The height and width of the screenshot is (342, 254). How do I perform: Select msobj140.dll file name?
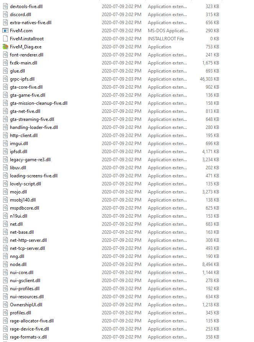[x=23, y=200]
